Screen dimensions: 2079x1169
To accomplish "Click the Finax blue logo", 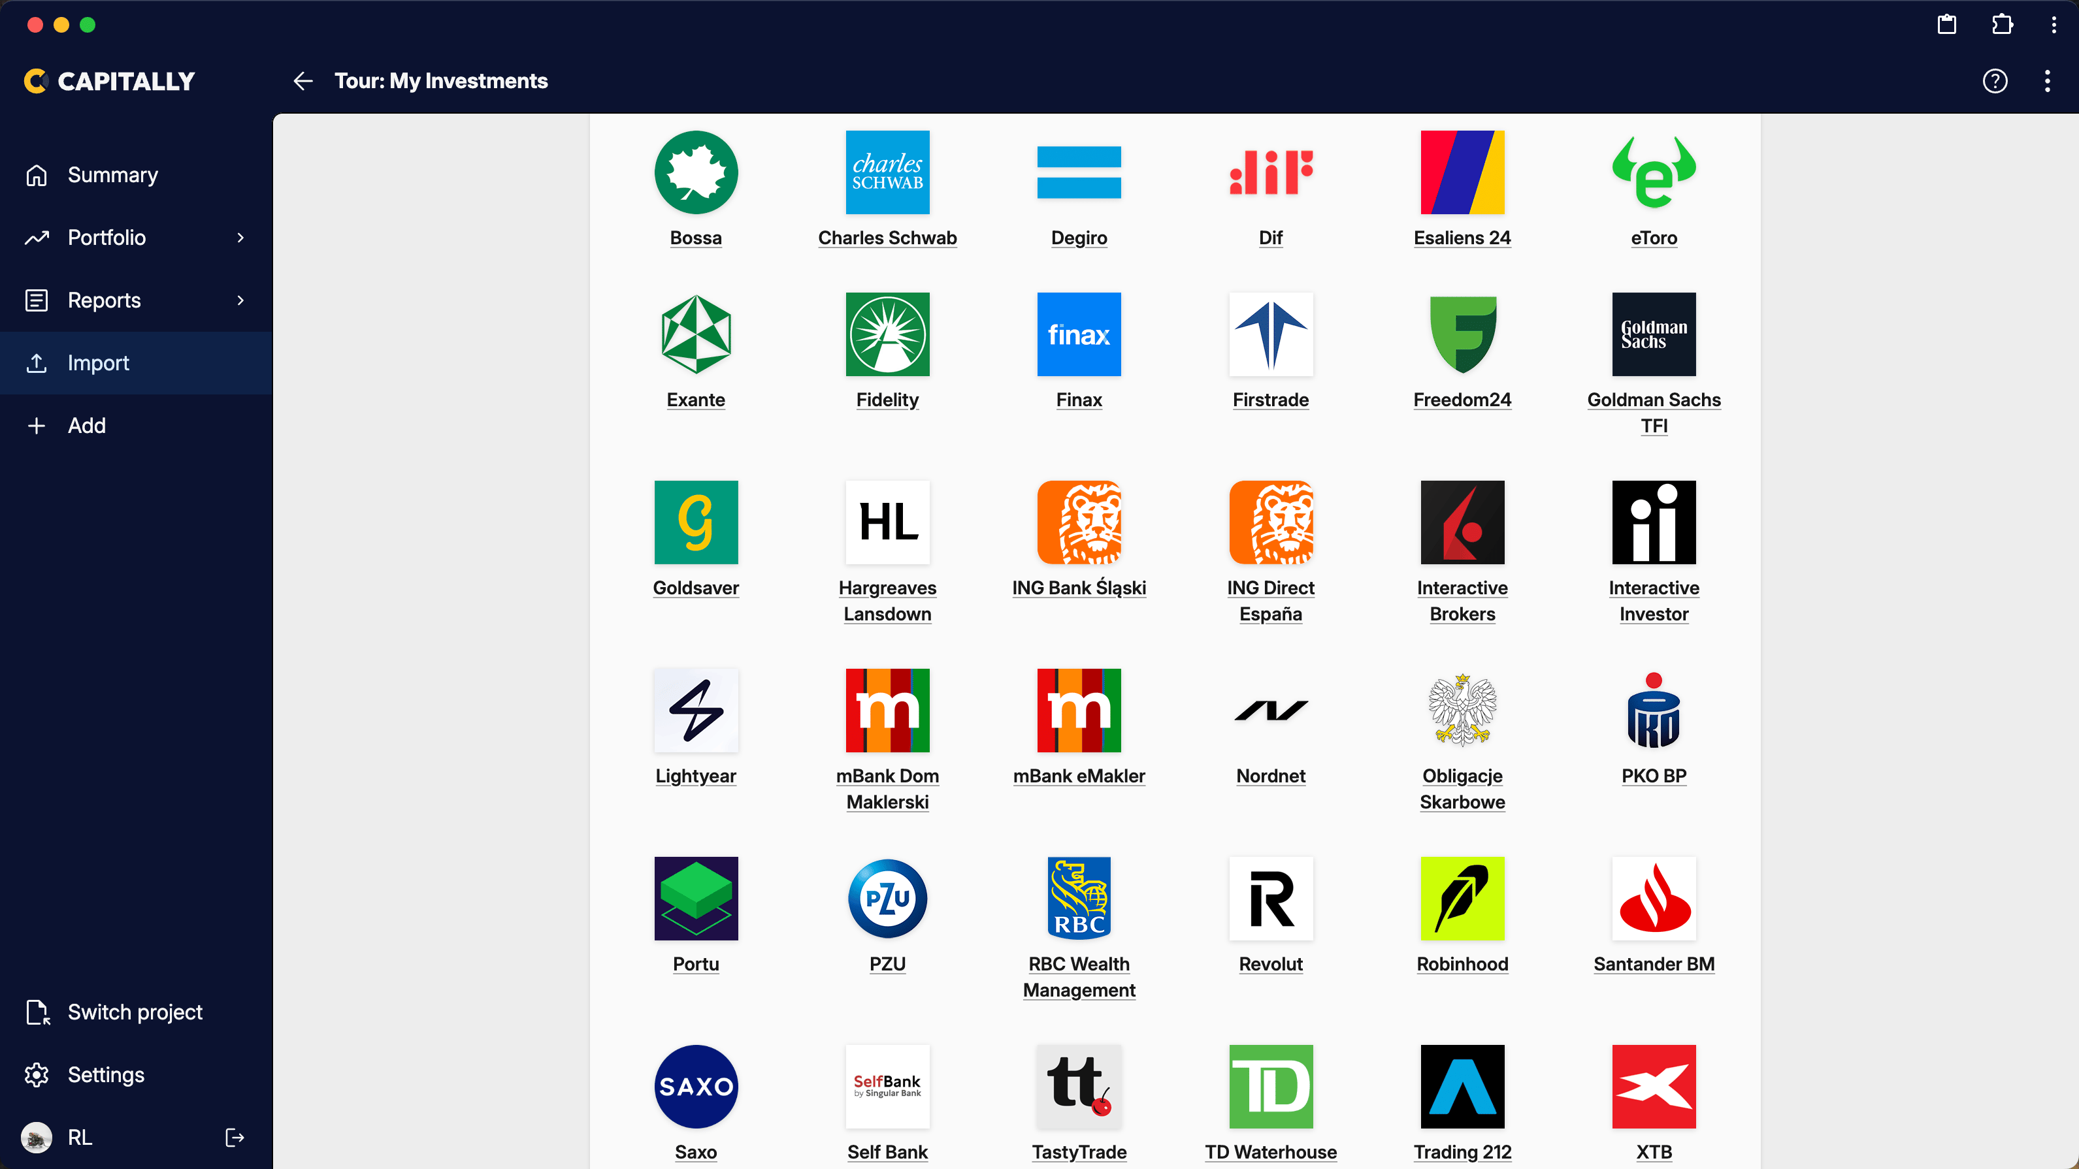I will (1079, 335).
